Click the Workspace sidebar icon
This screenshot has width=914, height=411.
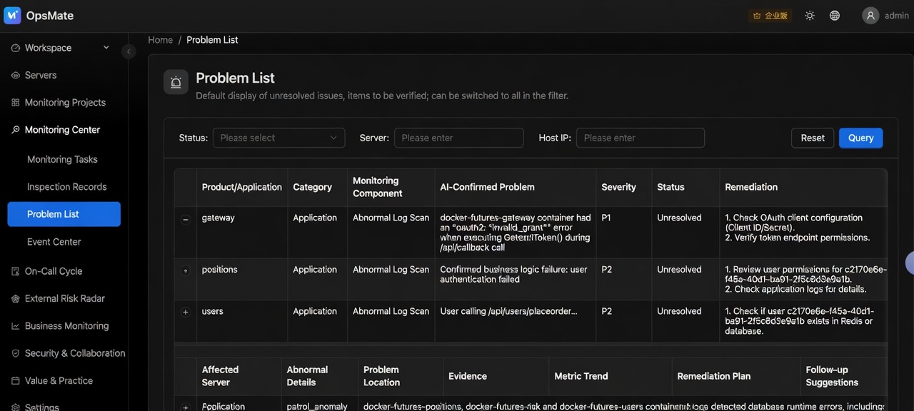pyautogui.click(x=16, y=48)
